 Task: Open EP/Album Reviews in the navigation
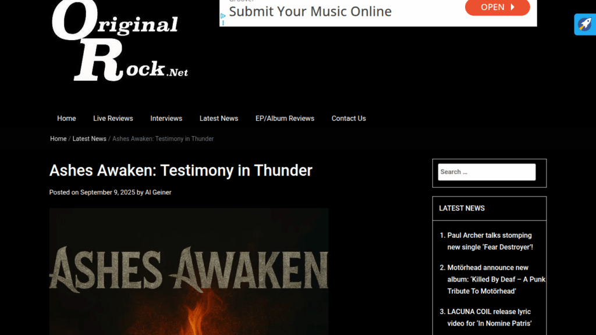pos(285,119)
